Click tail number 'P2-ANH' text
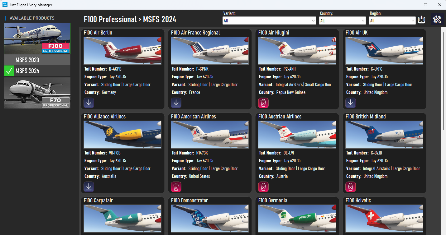Image resolution: width=446 pixels, height=235 pixels. [x=290, y=69]
